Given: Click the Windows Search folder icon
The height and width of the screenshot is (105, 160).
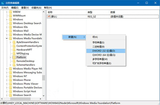Looking at the screenshot, I should click(x=10, y=95).
